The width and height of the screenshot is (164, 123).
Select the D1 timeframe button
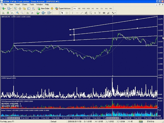pyautogui.click(x=102, y=9)
